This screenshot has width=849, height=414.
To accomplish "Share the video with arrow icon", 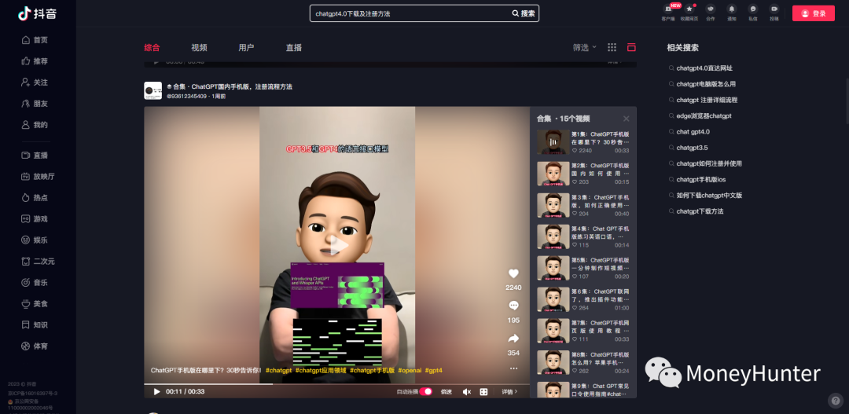I will [513, 339].
